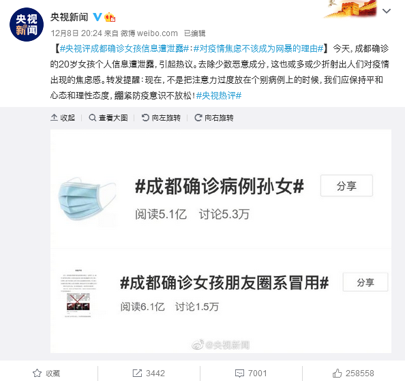The height and width of the screenshot is (381, 405).
Task: Click the orange crown membership badge
Action: [110, 17]
